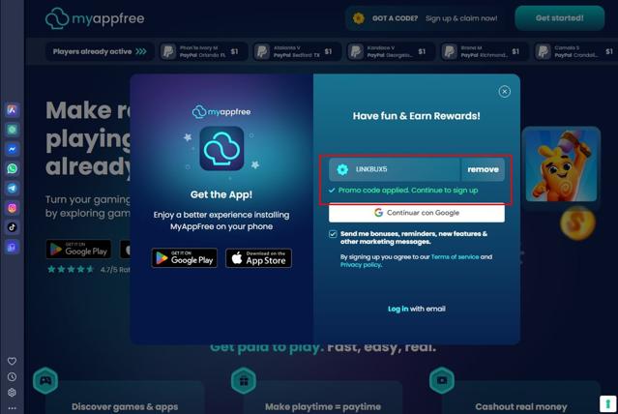Click the star rating on the page
The width and height of the screenshot is (618, 414).
(71, 269)
